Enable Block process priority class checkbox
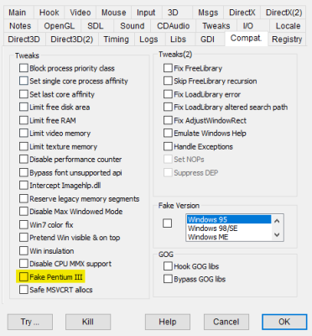The image size is (312, 336). point(23,68)
